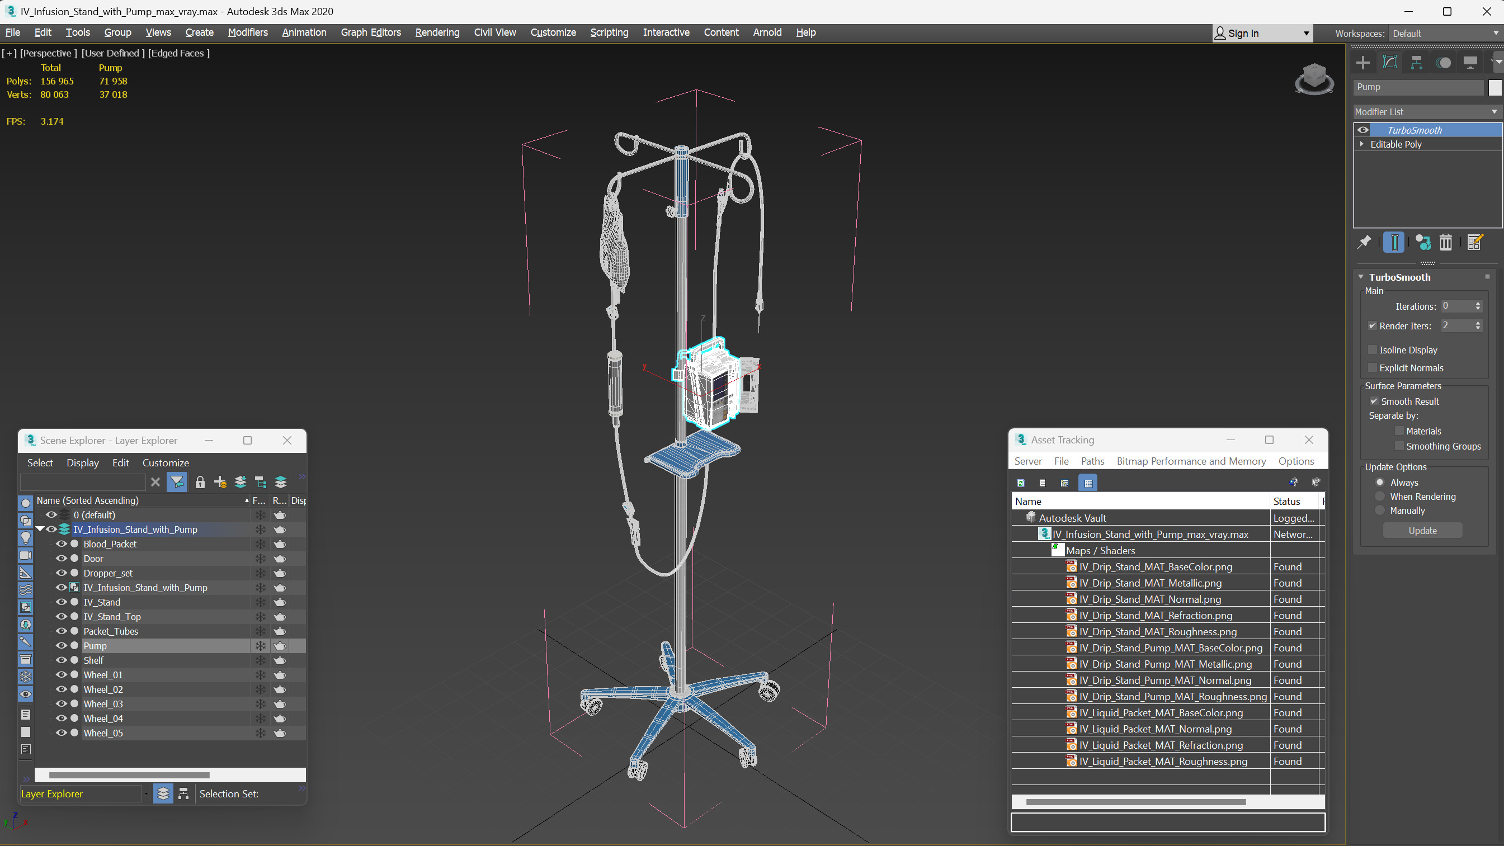
Task: Click the Scene Explorer search field
Action: point(82,482)
